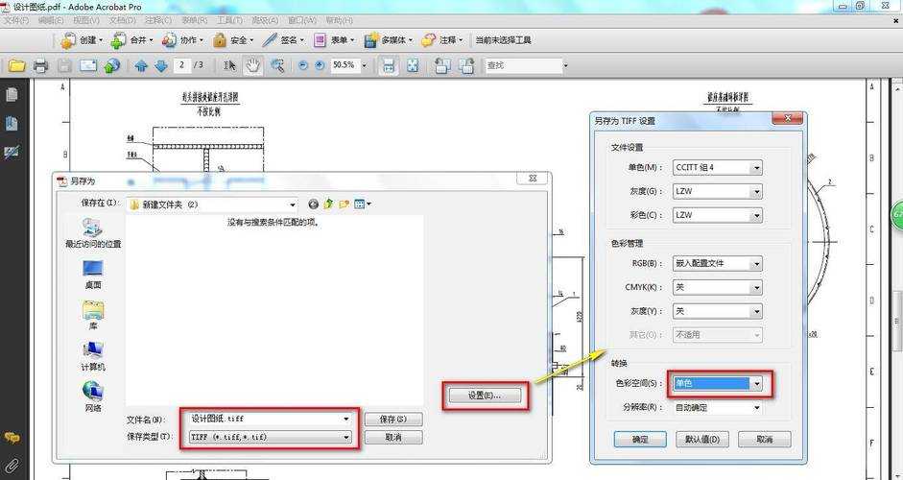The height and width of the screenshot is (480, 903).
Task: Click the fit one full page icon
Action: tap(413, 65)
